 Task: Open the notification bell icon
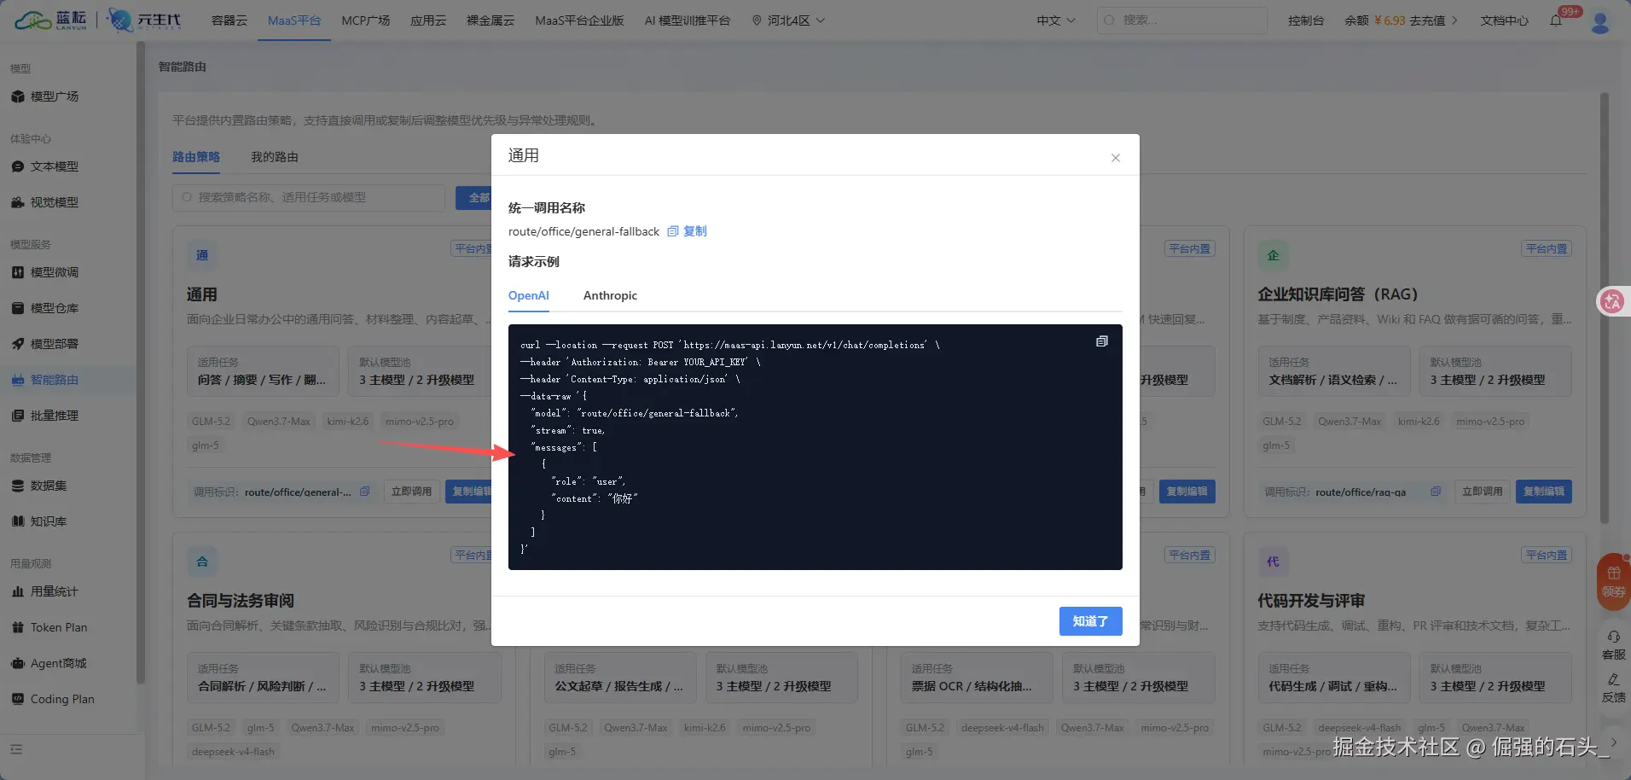click(1556, 20)
